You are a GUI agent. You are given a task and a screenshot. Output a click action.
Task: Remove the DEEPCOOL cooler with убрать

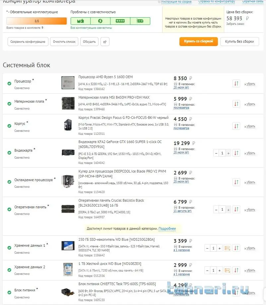coord(251,182)
